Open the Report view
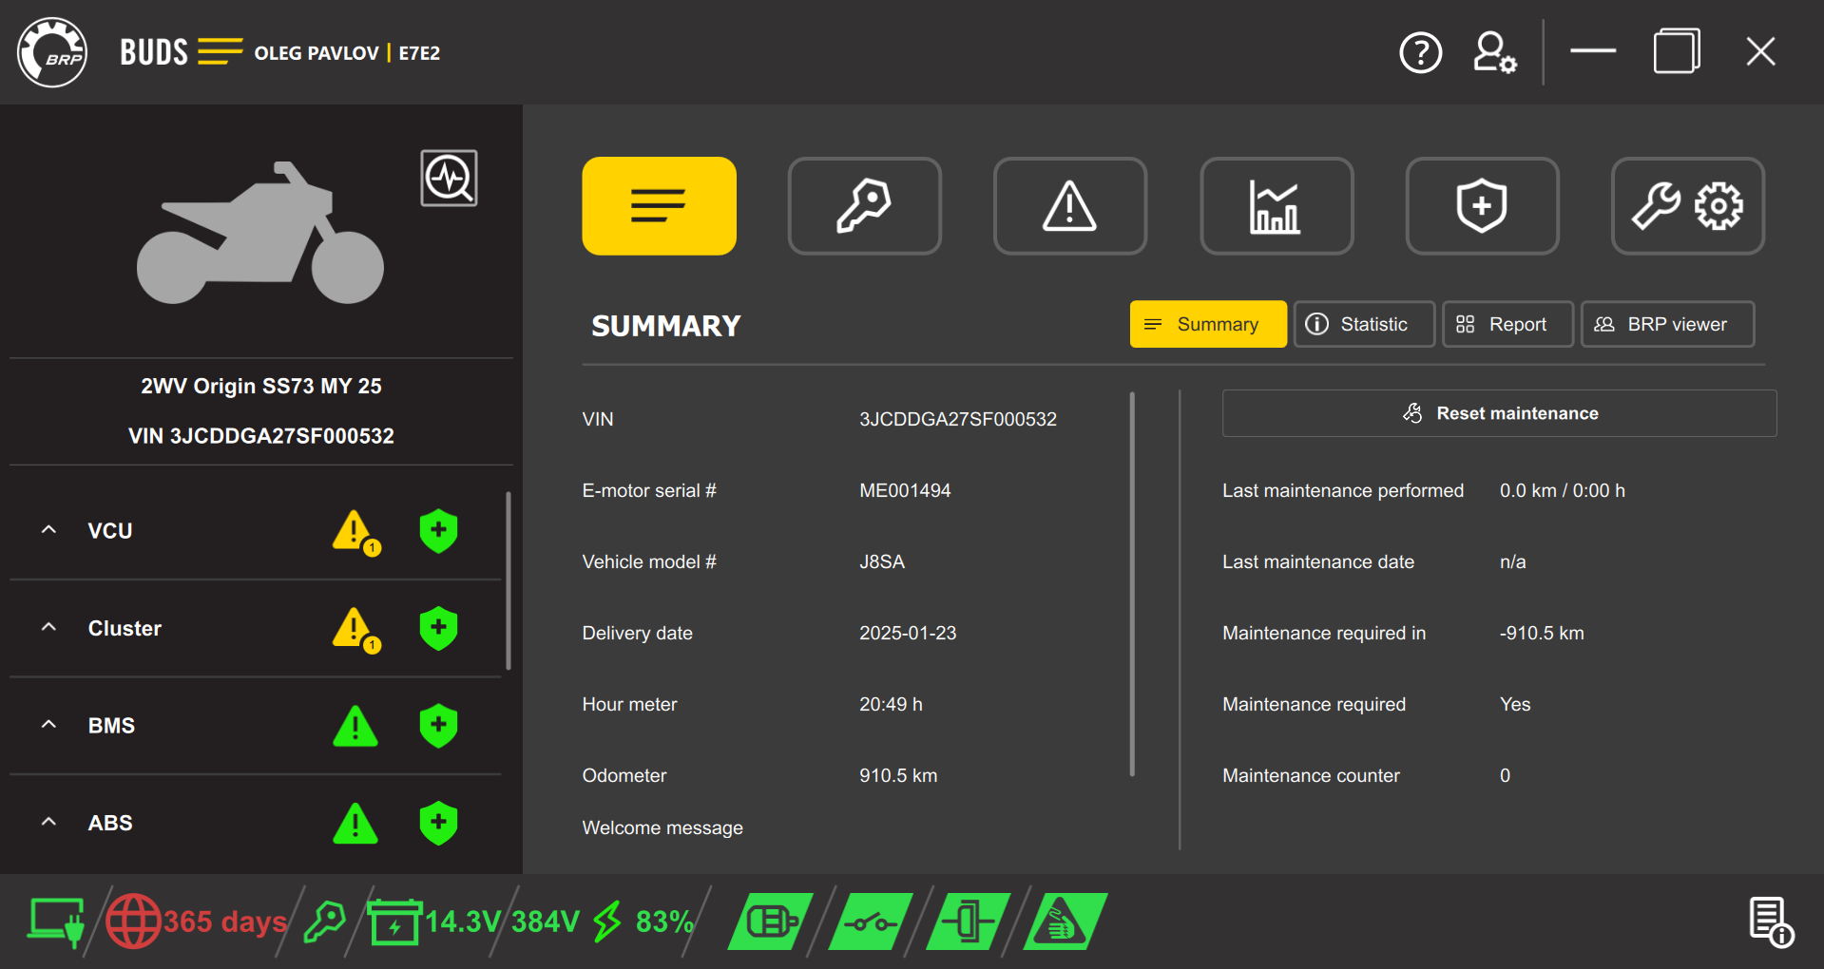Image resolution: width=1824 pixels, height=969 pixels. coord(1507,324)
